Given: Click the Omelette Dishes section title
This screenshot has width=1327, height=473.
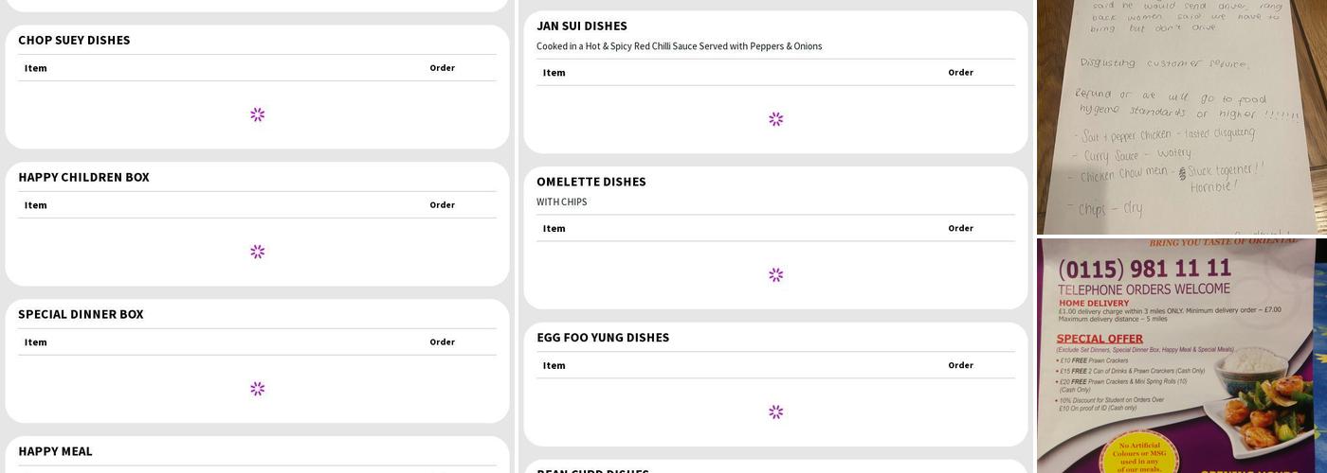Looking at the screenshot, I should (x=591, y=182).
